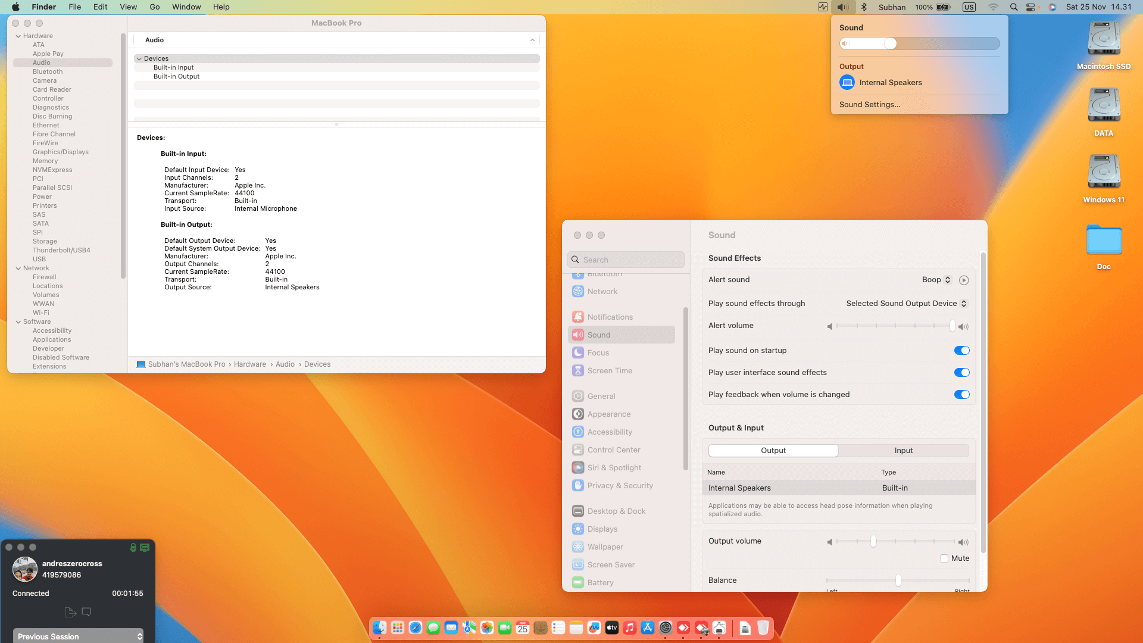
Task: Open Play sound effects through dropdown
Action: tap(907, 303)
